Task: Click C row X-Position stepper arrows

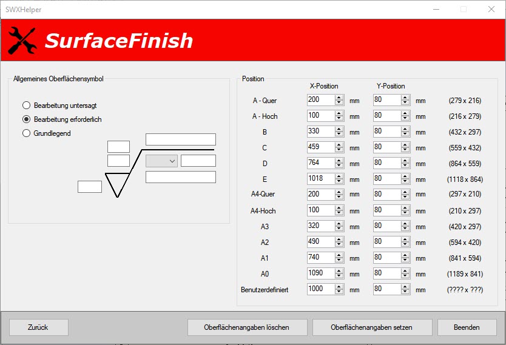Action: [339, 147]
